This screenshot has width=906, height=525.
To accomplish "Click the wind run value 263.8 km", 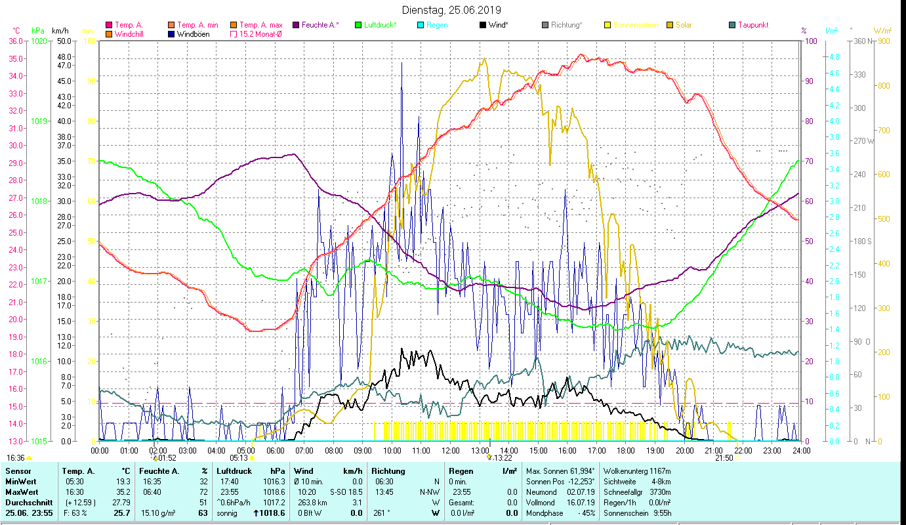I will coord(312,502).
